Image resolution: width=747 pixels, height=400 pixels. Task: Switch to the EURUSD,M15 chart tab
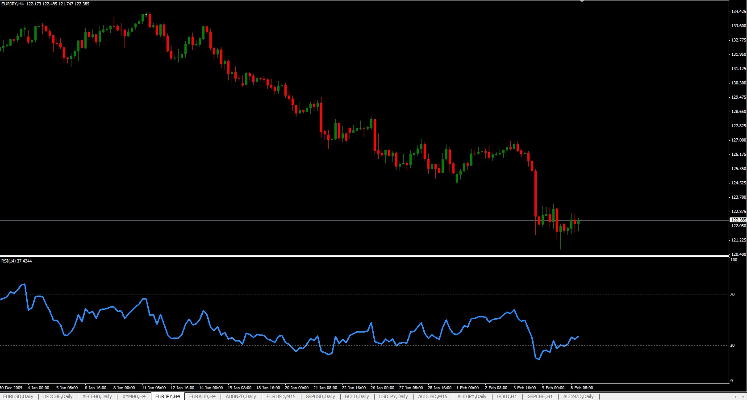click(281, 396)
